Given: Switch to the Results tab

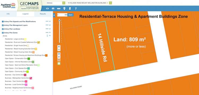Looking at the screenshot, I should [x=43, y=14].
